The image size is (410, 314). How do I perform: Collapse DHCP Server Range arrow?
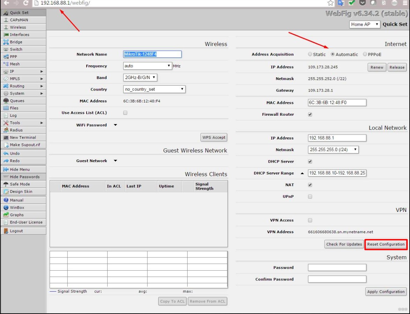[x=302, y=173]
